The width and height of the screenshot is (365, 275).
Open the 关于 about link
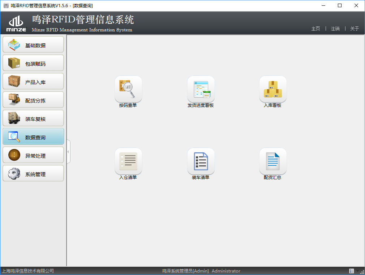click(355, 29)
